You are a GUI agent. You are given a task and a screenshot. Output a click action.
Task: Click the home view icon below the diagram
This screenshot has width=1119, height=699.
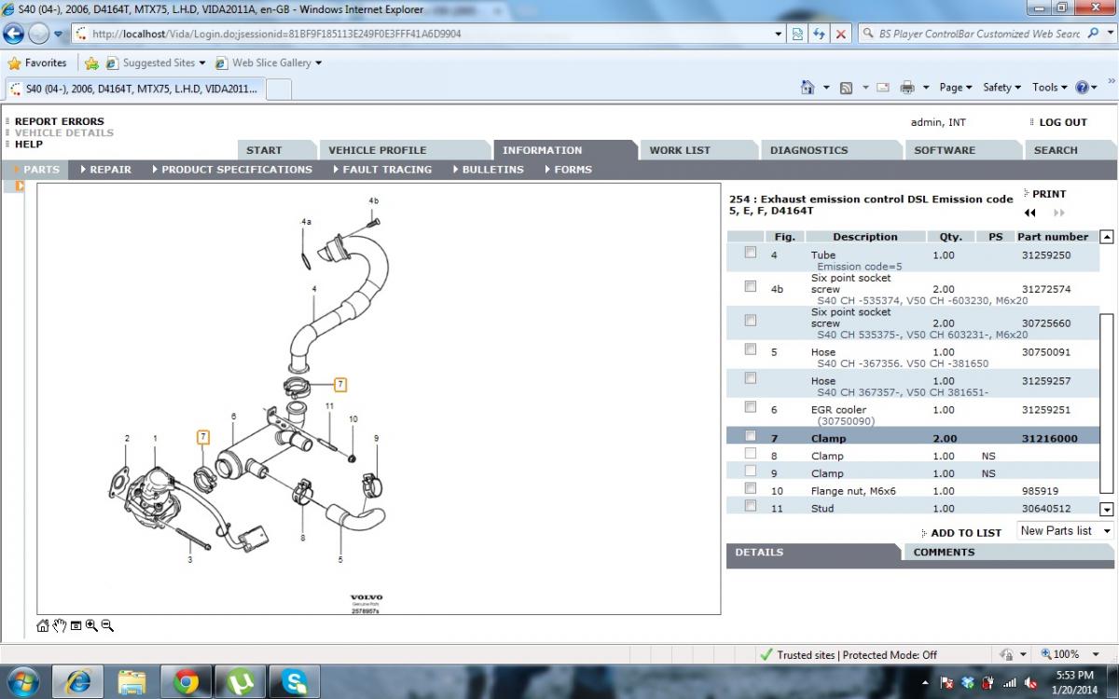[43, 625]
